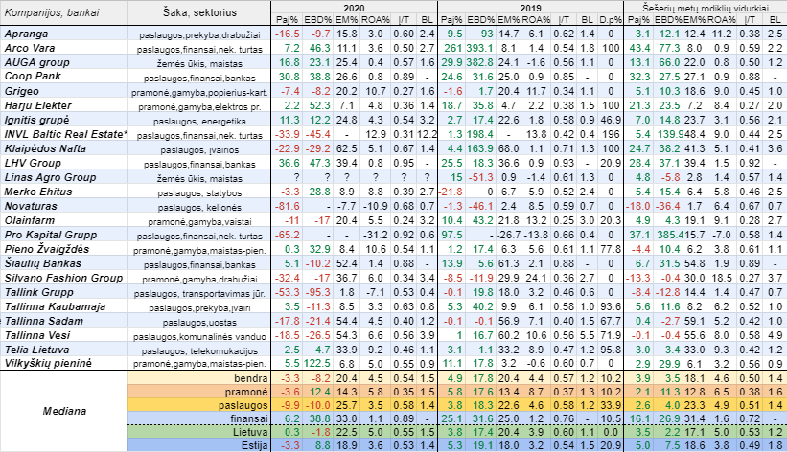Select the 'bendra' median row label
787x452 pixels.
tap(251, 379)
